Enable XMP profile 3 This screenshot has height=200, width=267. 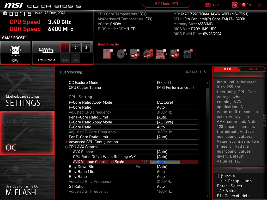click(x=86, y=48)
